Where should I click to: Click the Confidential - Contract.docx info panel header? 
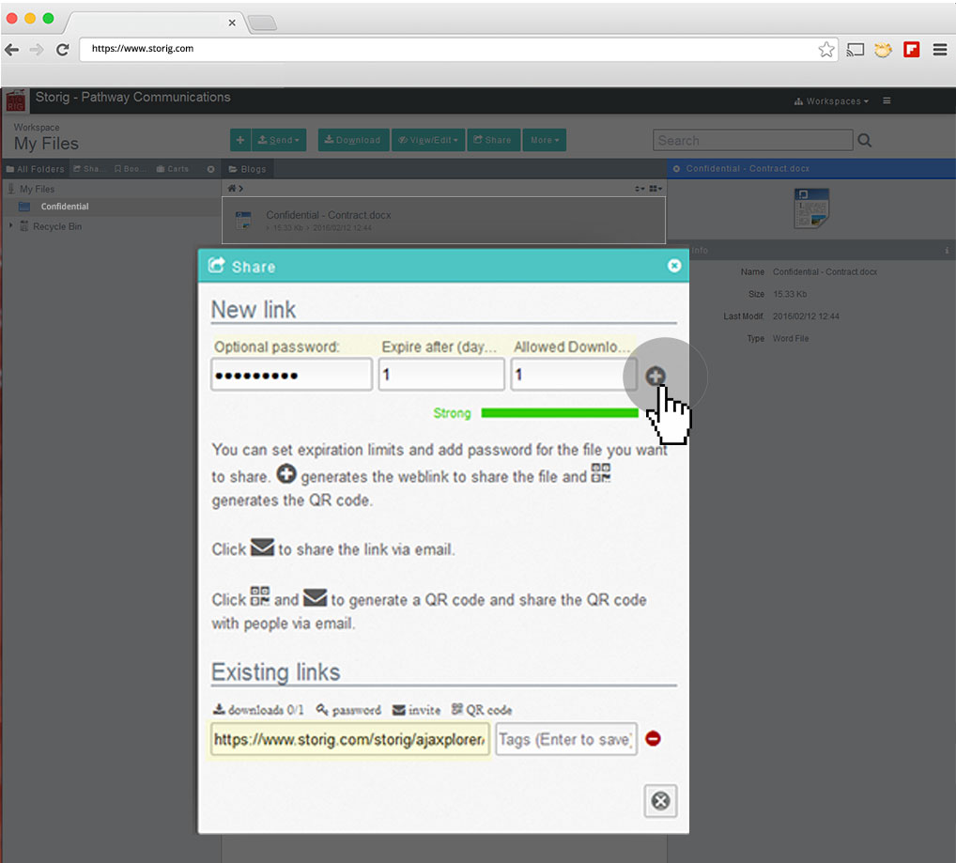(810, 168)
